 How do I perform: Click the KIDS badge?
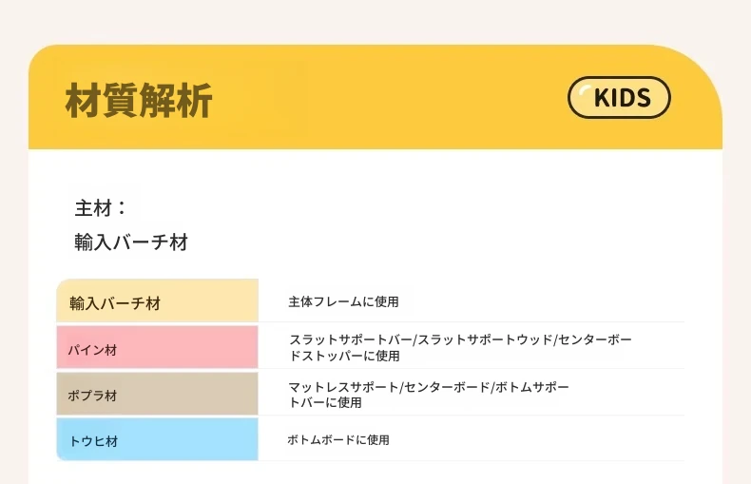point(619,97)
